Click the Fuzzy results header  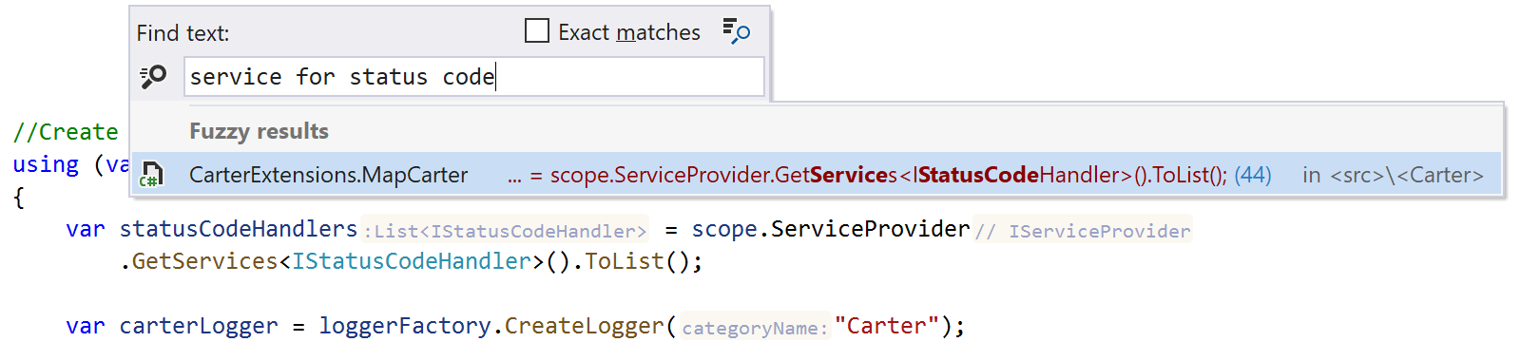point(259,131)
